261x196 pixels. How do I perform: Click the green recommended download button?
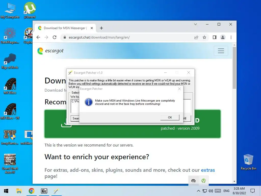click(x=133, y=124)
